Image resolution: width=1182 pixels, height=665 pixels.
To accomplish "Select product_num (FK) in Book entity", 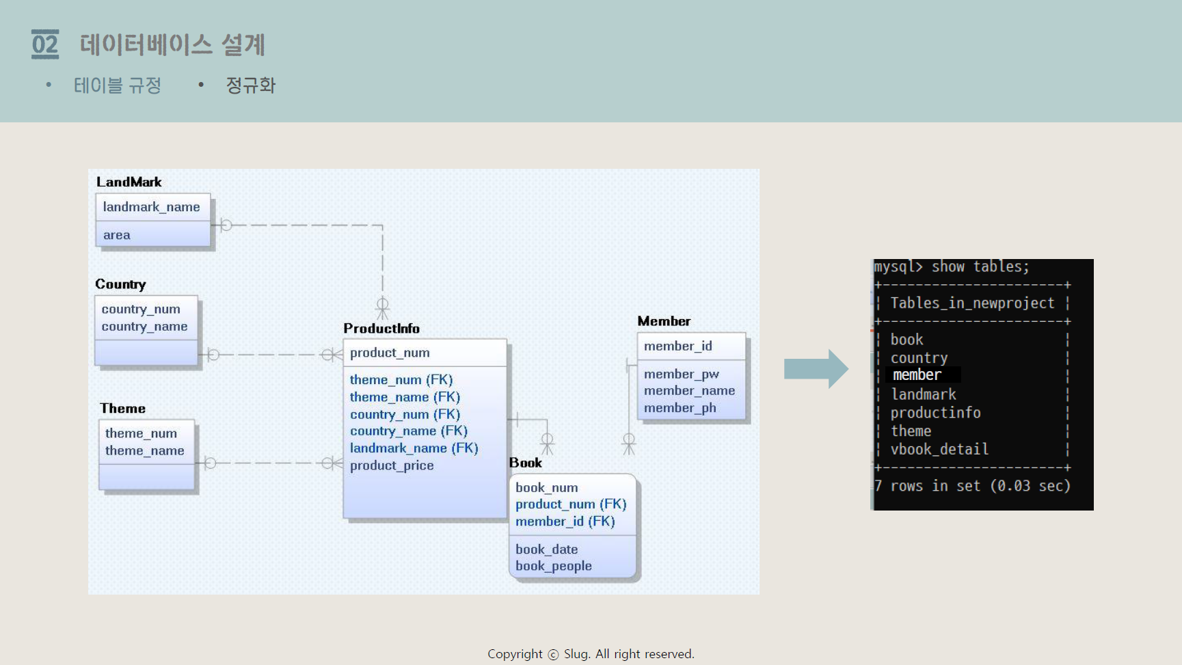I will tap(571, 504).
